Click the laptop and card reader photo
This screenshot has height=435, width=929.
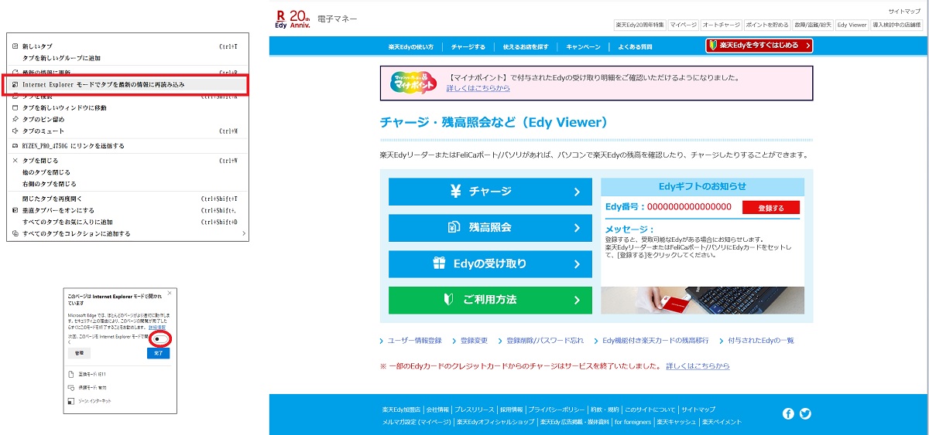[x=702, y=300]
